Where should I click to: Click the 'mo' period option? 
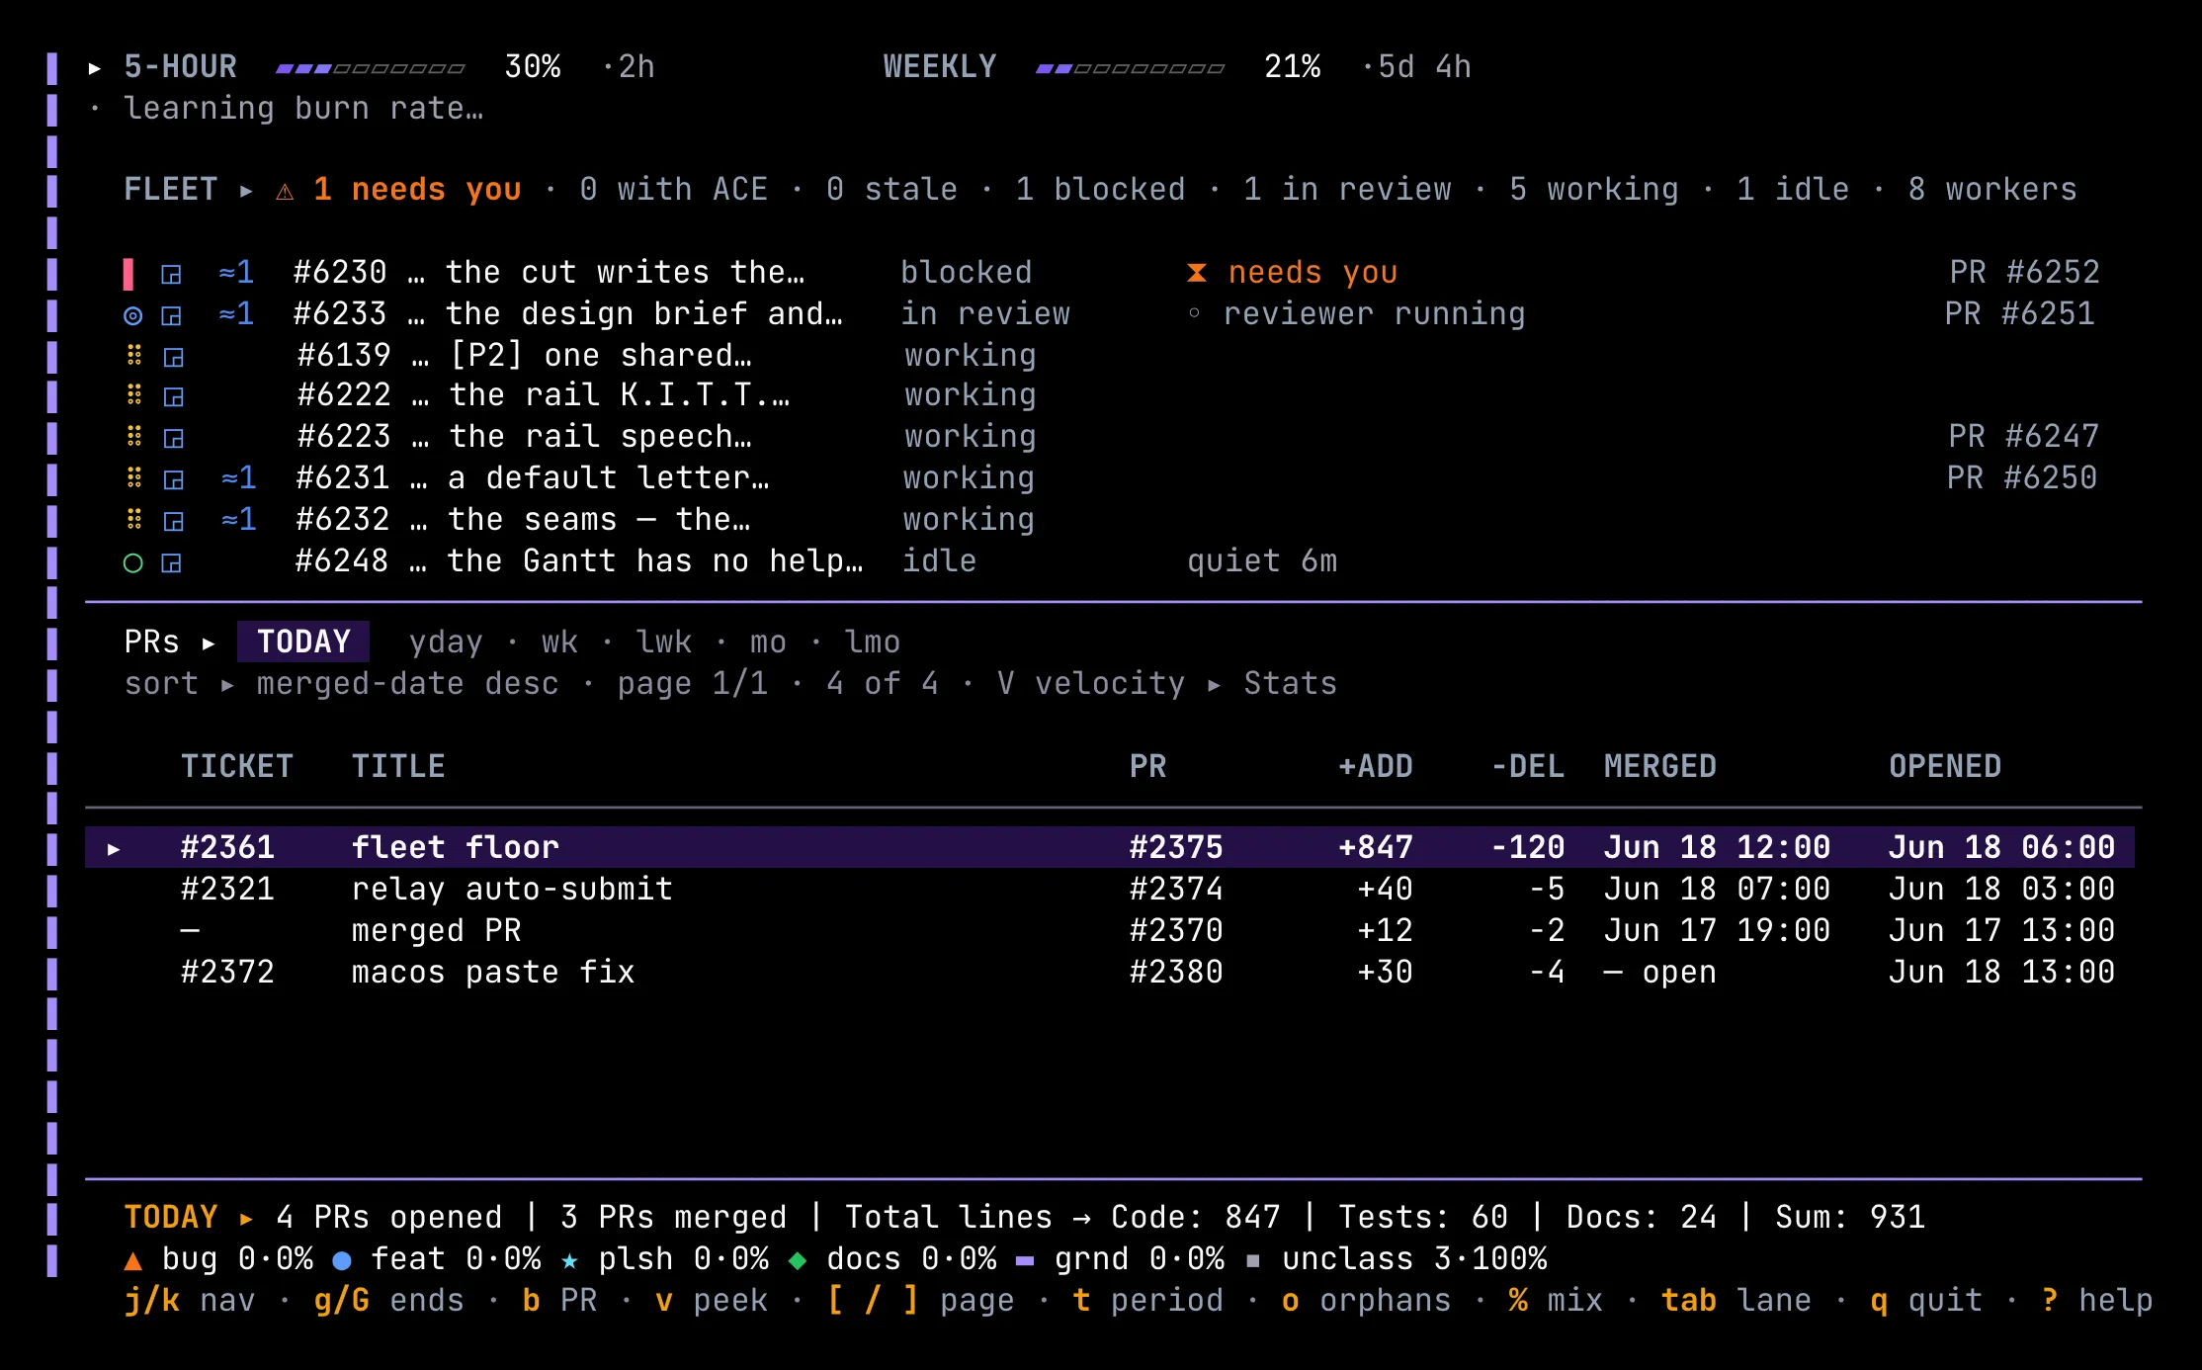[768, 642]
